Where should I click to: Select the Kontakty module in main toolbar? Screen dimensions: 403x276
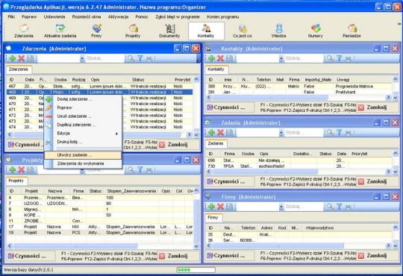click(x=206, y=31)
